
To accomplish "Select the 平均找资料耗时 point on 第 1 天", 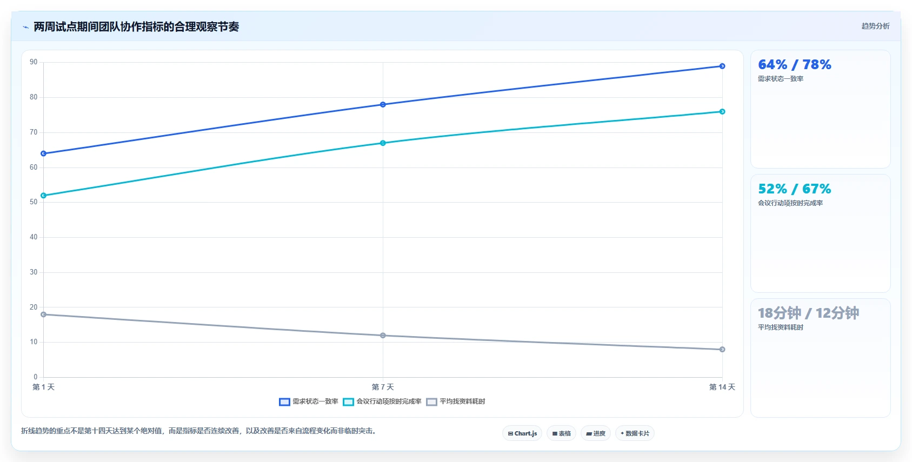I will tap(44, 314).
